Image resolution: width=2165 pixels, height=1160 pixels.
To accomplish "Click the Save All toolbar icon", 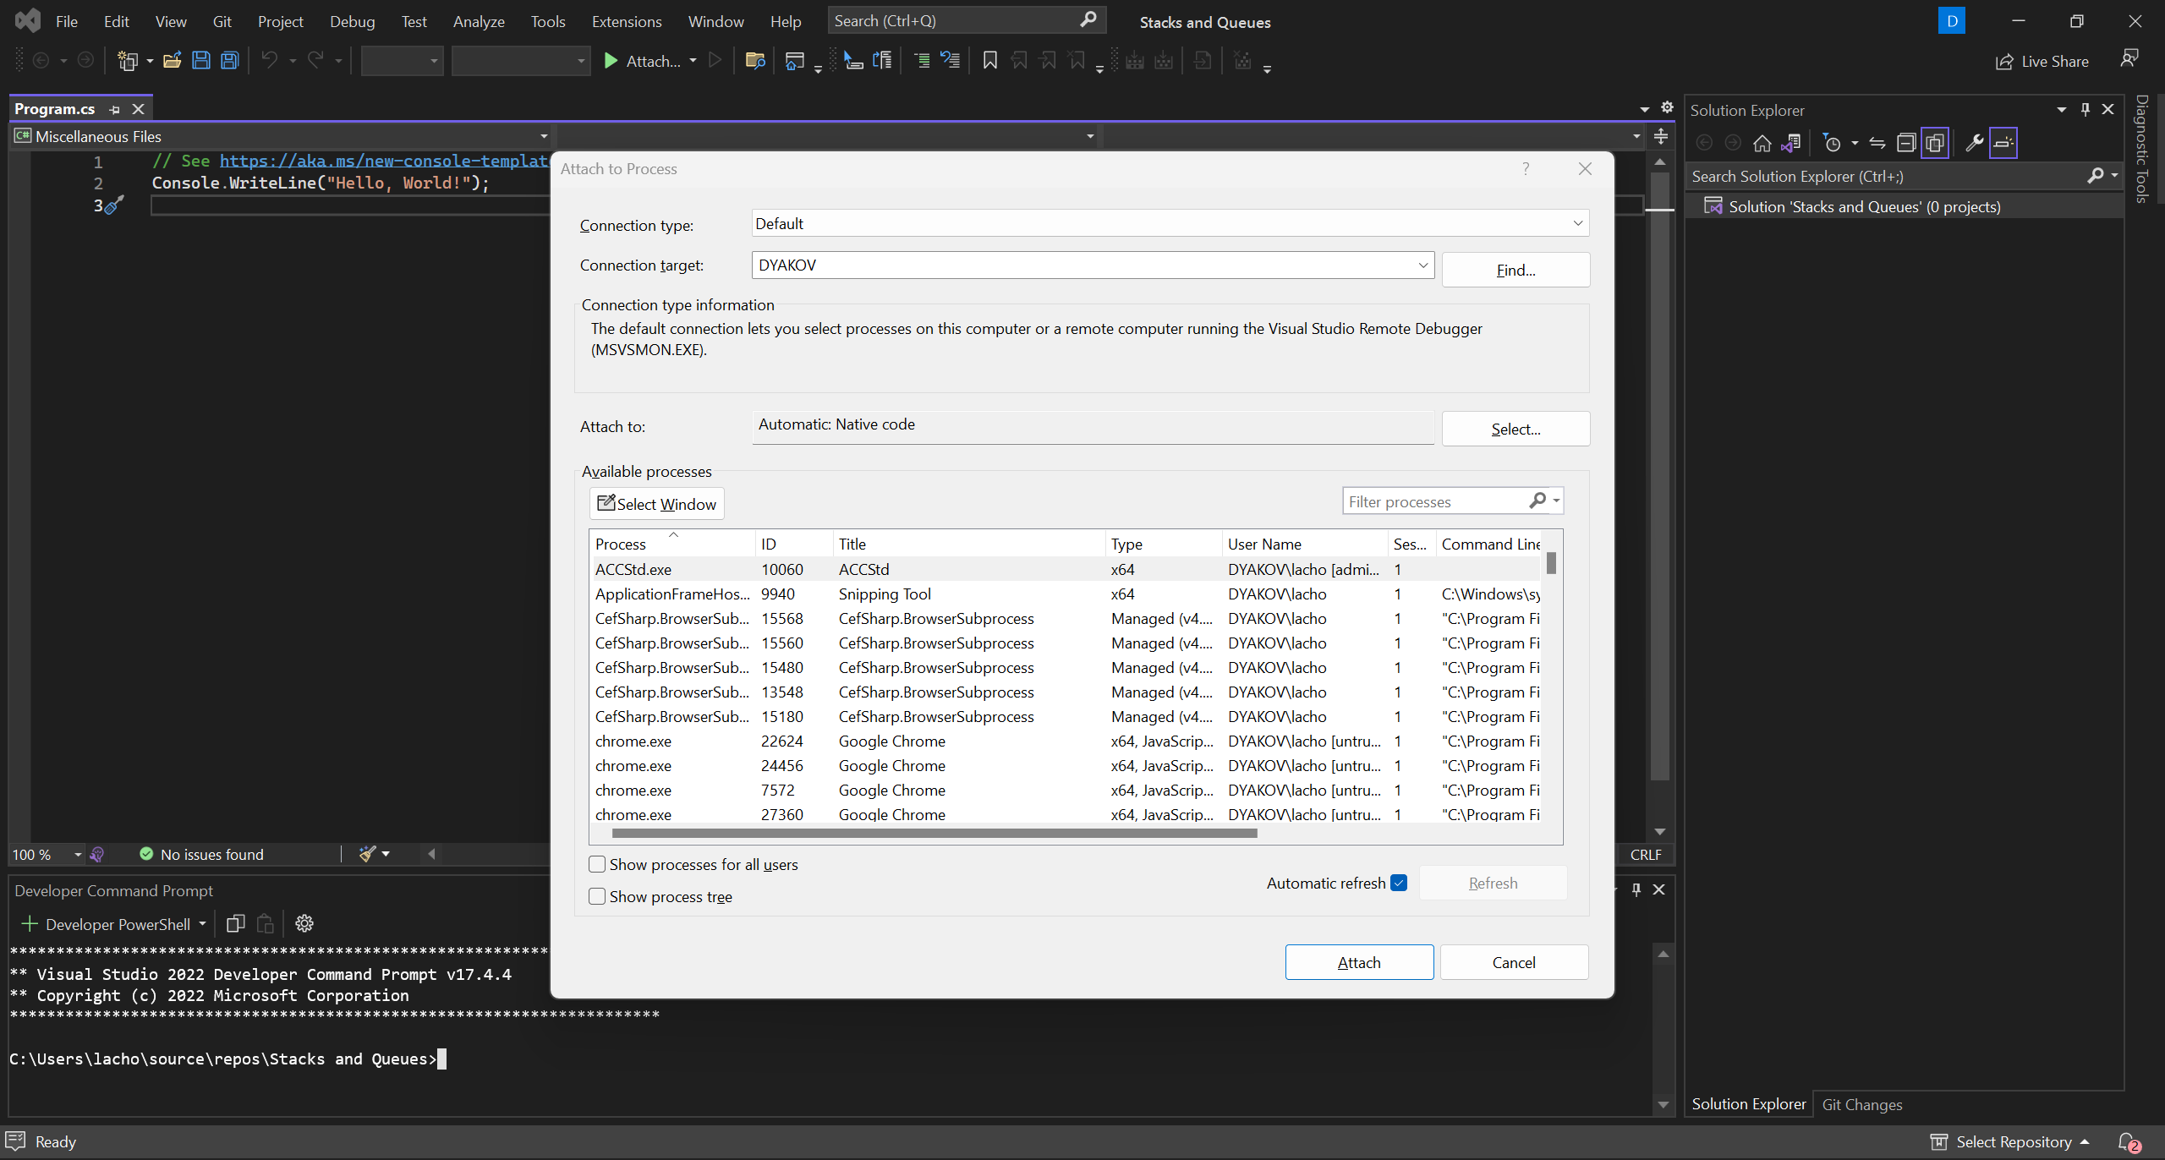I will [x=229, y=61].
